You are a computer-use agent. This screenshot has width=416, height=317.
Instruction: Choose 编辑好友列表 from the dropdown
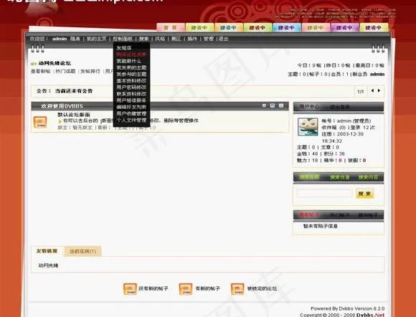131,107
